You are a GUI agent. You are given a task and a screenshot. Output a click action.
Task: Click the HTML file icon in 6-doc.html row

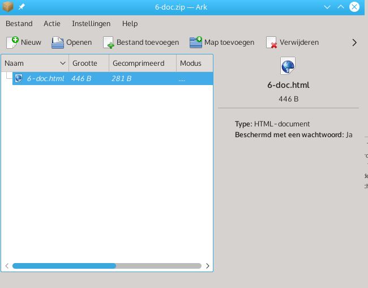(19, 78)
